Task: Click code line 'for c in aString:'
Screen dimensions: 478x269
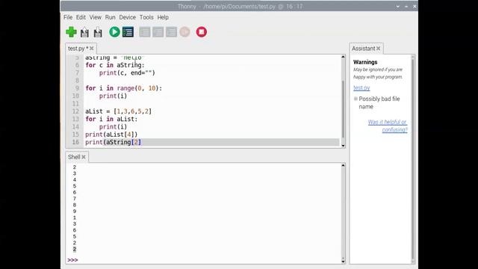Action: click(x=115, y=65)
